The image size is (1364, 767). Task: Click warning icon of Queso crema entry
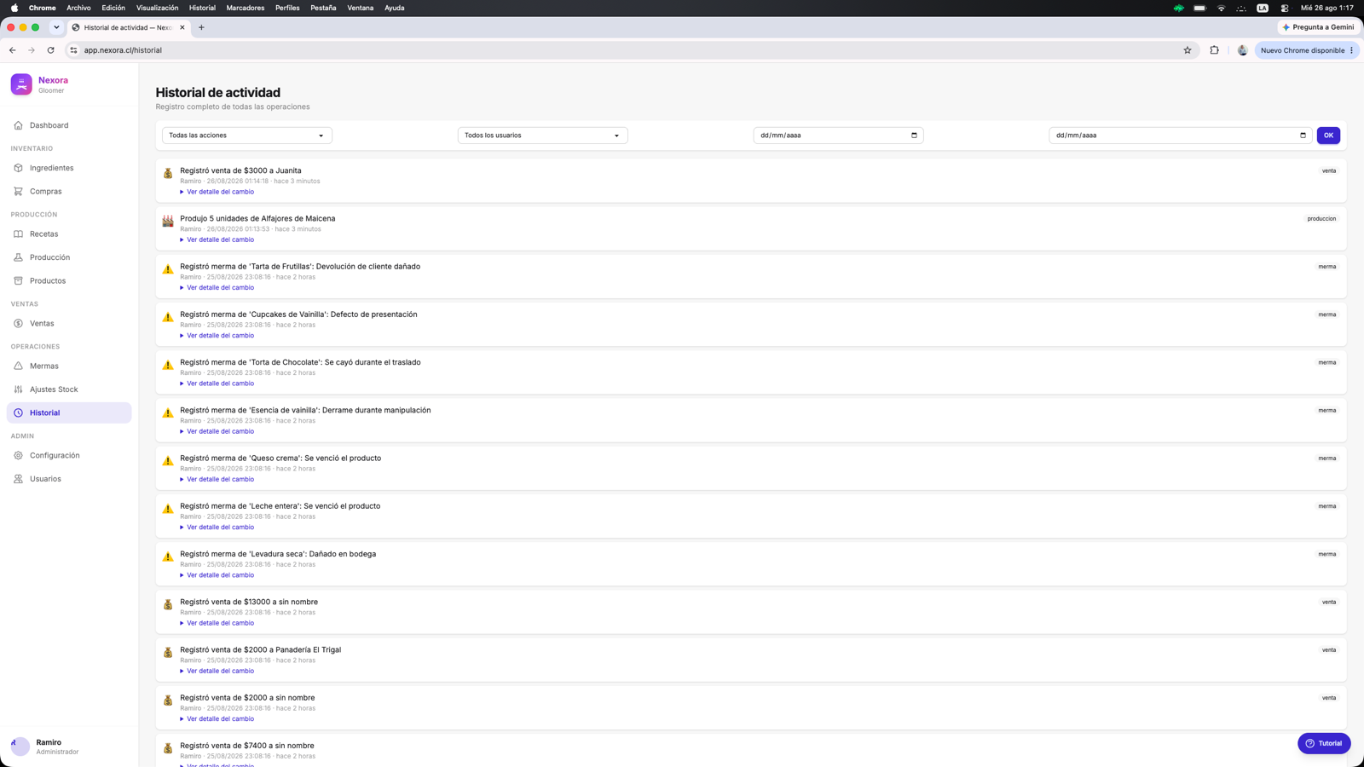tap(168, 461)
